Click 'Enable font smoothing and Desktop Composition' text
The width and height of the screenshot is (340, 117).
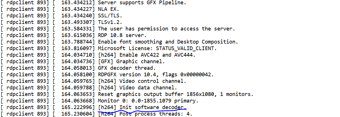pos(168,42)
